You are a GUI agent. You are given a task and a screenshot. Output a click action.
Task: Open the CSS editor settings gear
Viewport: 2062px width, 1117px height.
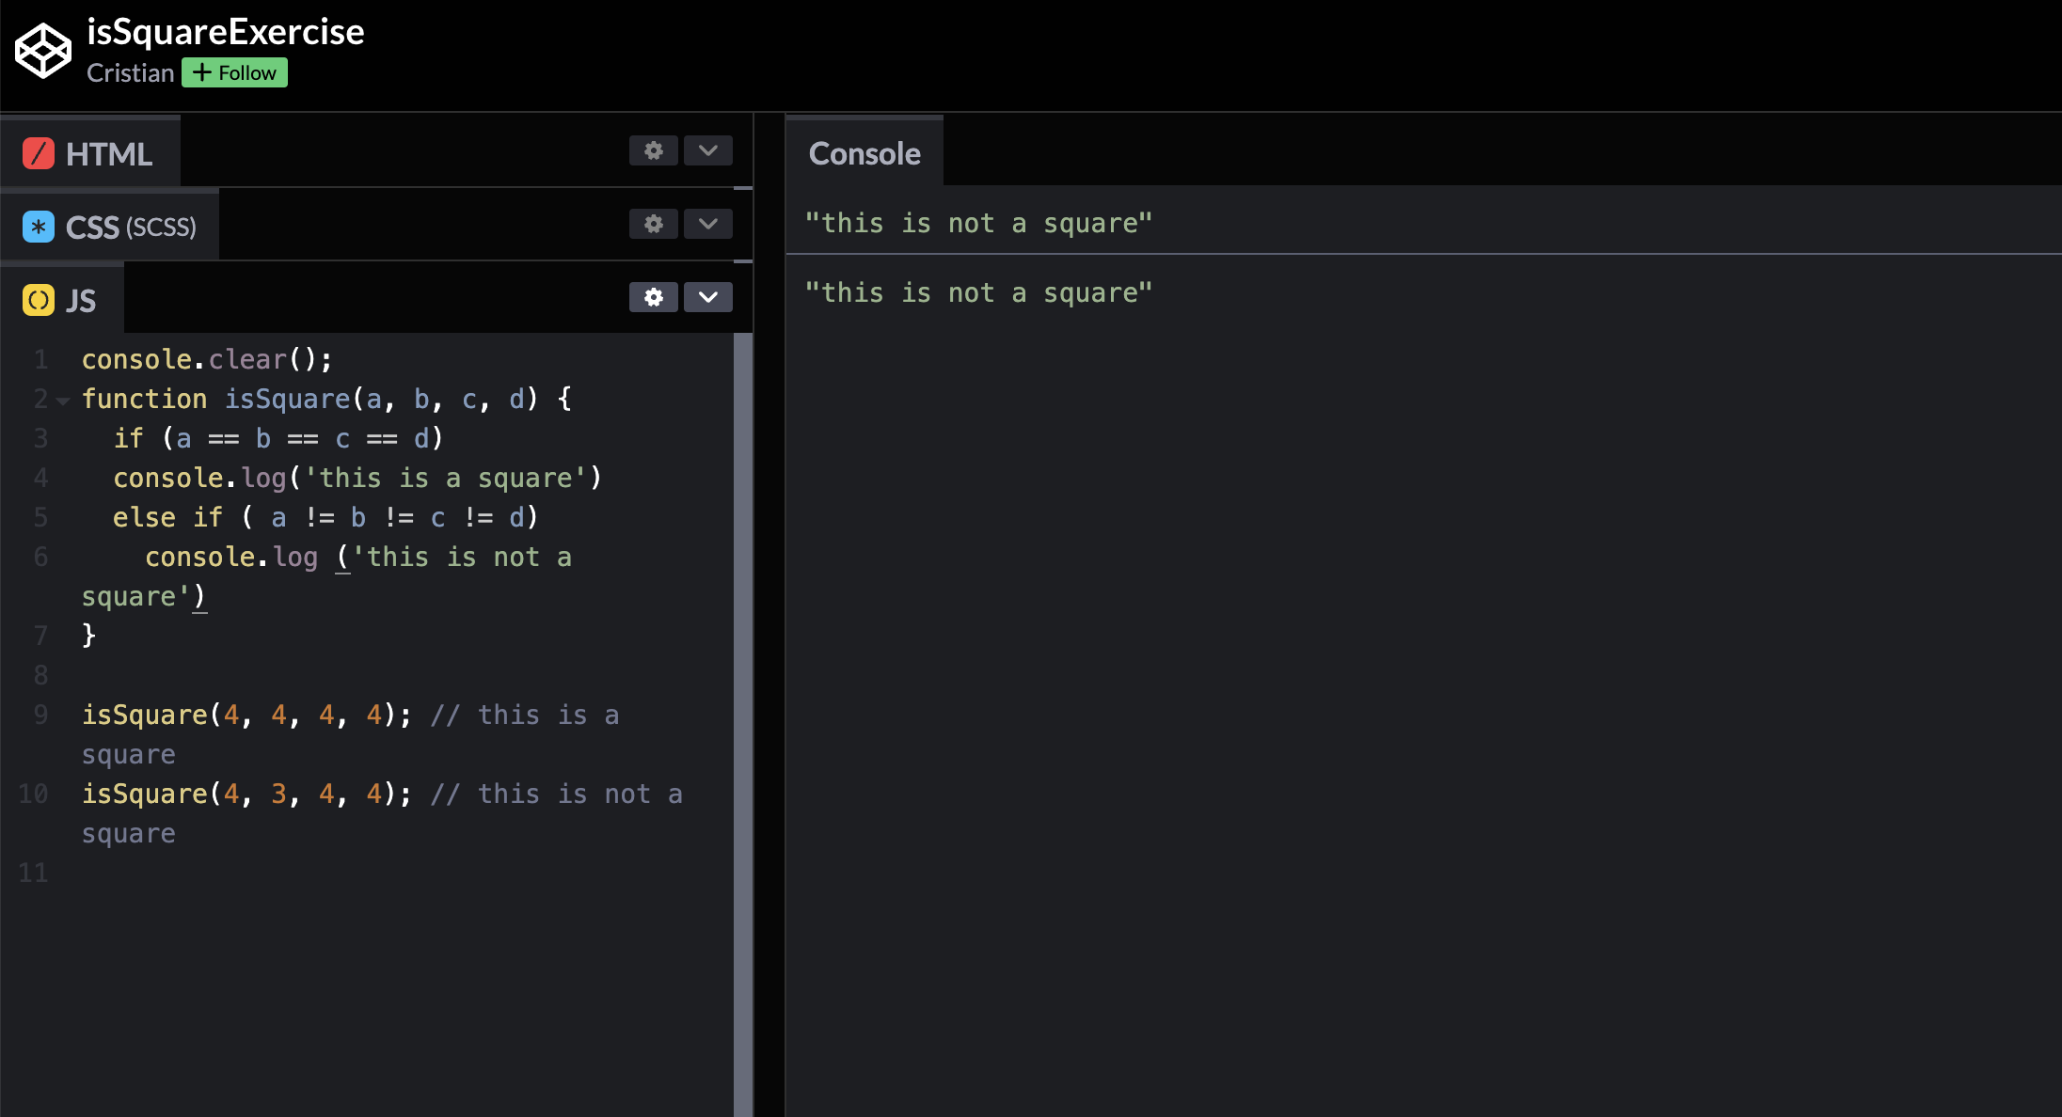coord(653,224)
